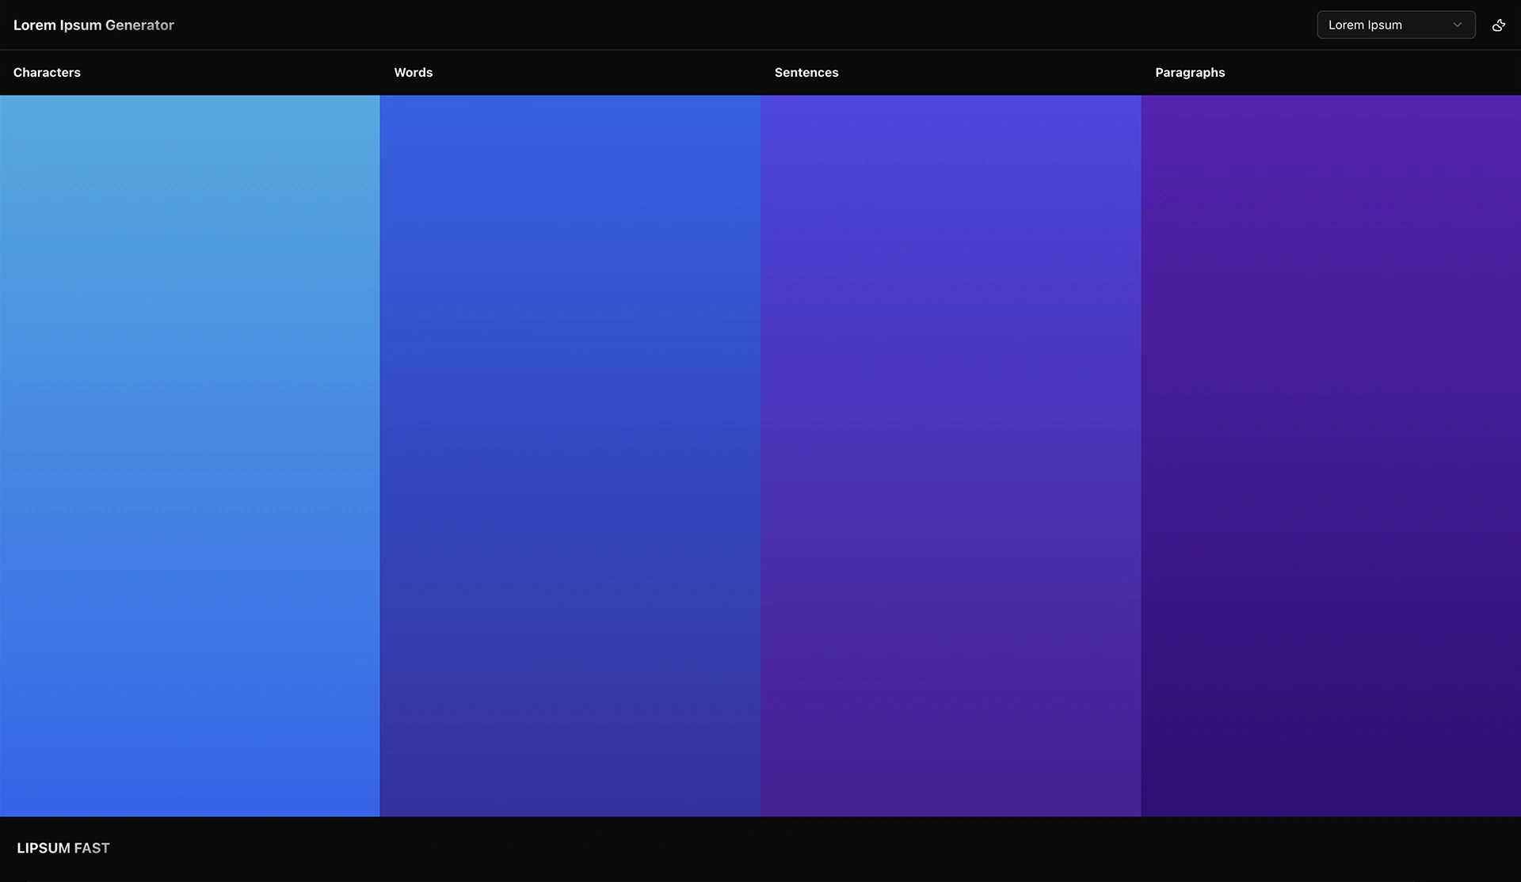Click the LIPSUM FAST footer logo
Image resolution: width=1521 pixels, height=882 pixels.
(x=63, y=848)
